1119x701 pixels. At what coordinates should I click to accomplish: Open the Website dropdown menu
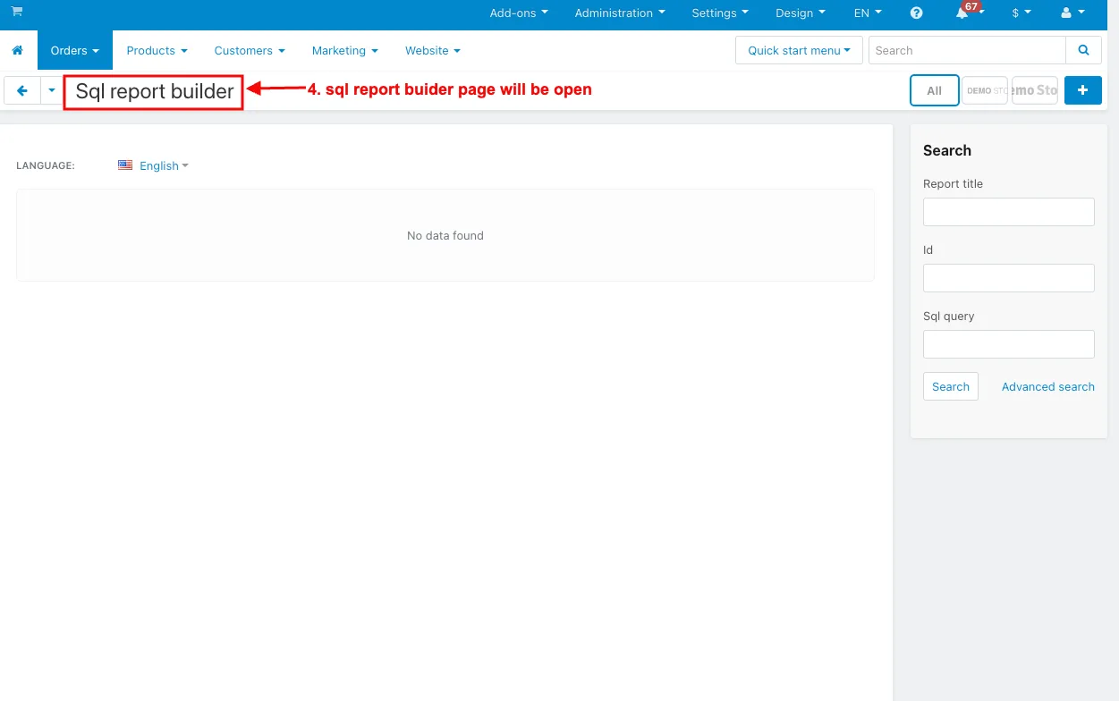(433, 51)
